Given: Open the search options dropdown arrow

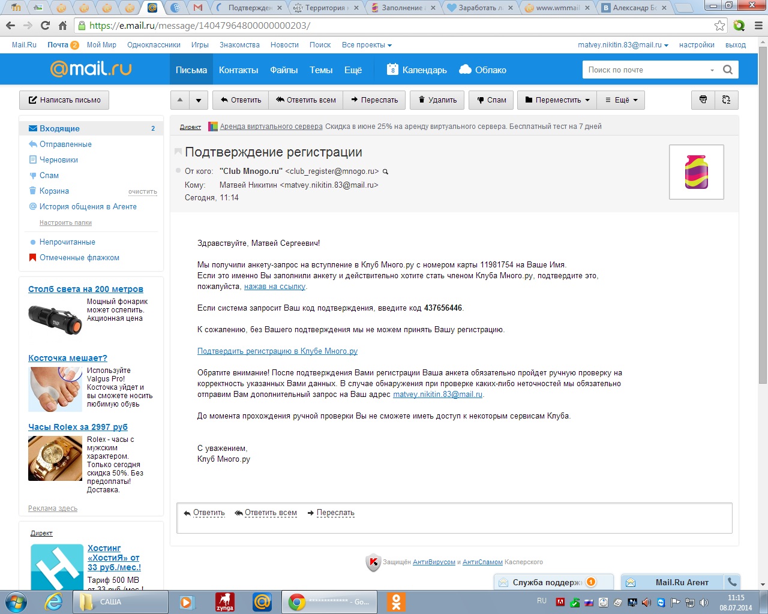Looking at the screenshot, I should pos(712,70).
